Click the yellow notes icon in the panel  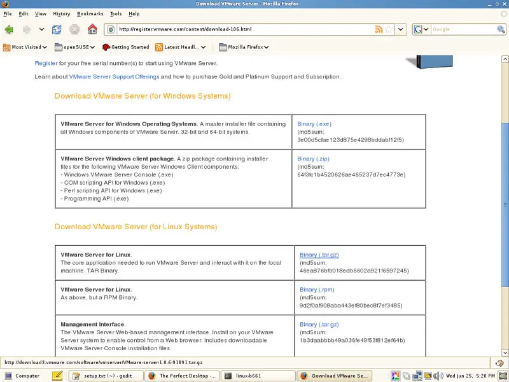click(57, 376)
